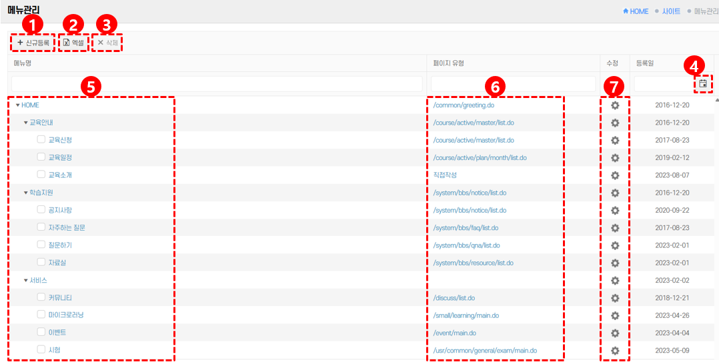Click the 삭제 delete button

[107, 43]
